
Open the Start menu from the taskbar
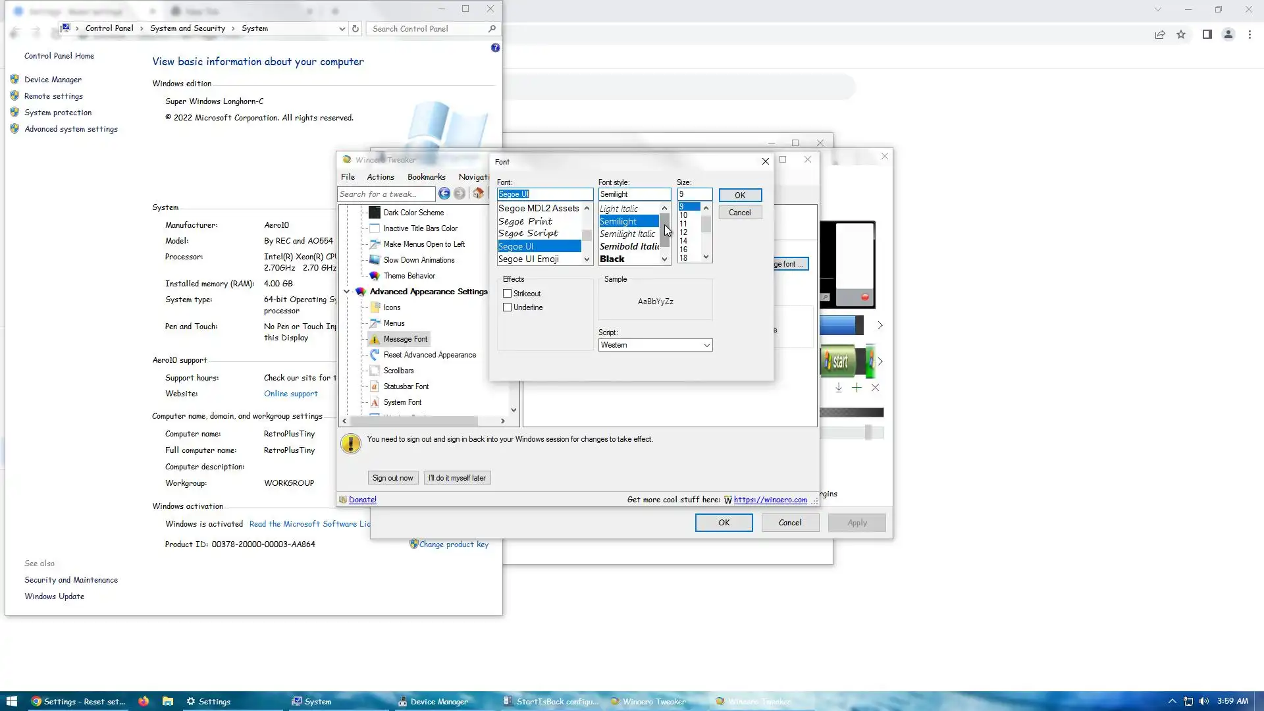click(x=11, y=701)
